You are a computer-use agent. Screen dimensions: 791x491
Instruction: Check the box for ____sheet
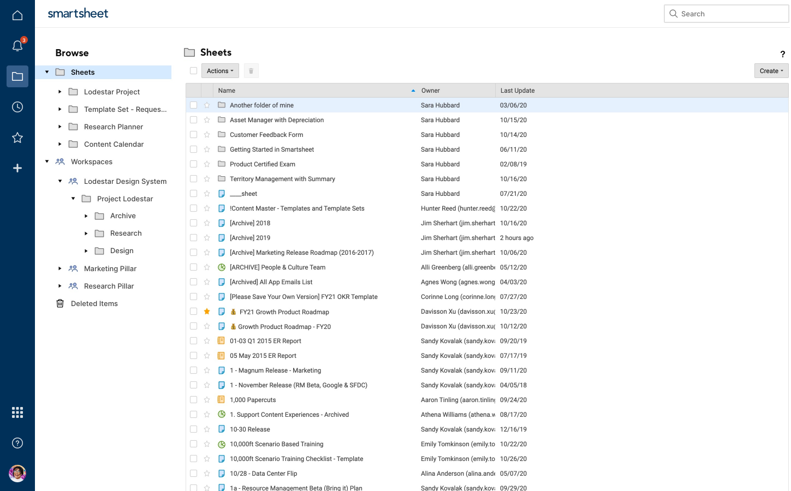tap(193, 194)
